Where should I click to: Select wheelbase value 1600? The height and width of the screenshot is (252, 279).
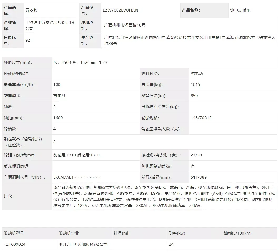click(58, 118)
